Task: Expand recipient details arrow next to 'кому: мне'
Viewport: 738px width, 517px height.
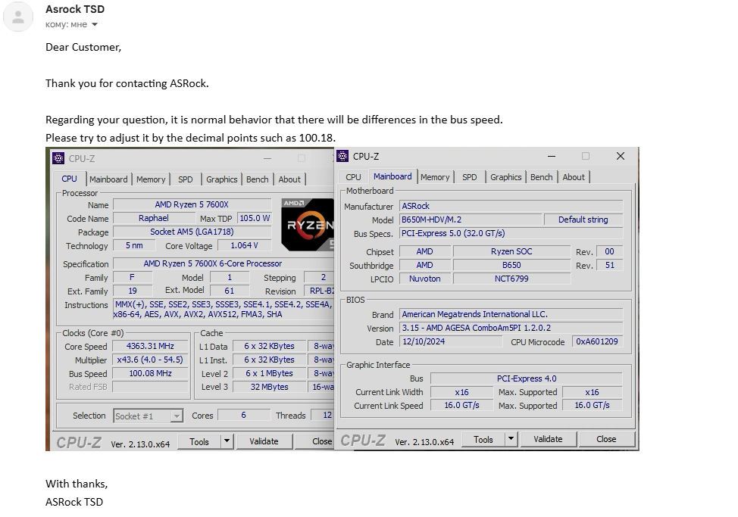Action: coord(95,24)
